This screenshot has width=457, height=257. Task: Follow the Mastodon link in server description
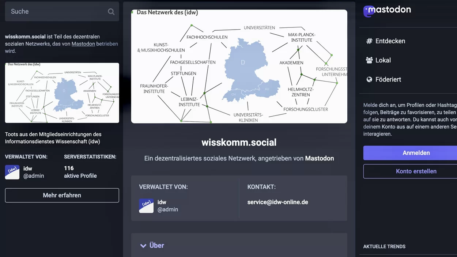coord(83,44)
